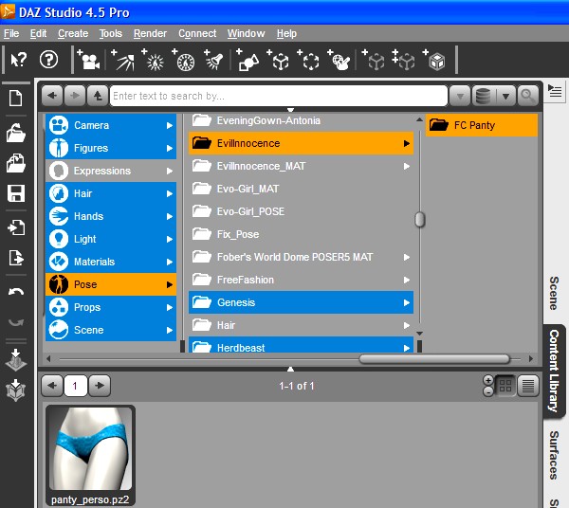Open the Edit menu

point(38,33)
